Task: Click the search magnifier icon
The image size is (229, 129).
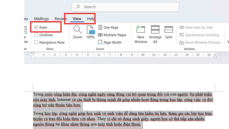Action: tap(78, 7)
